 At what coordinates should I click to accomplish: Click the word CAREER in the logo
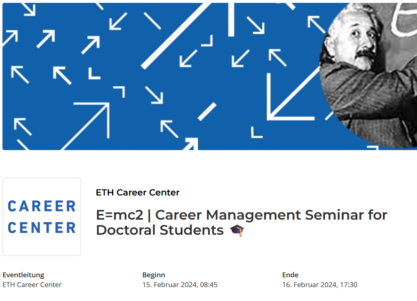42,206
